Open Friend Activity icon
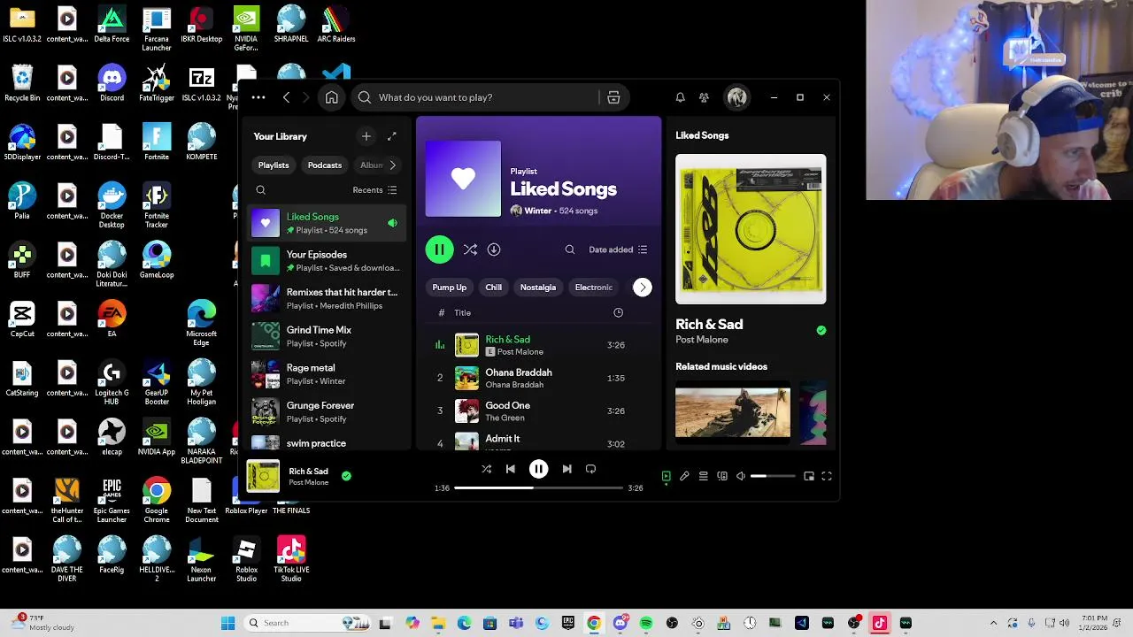 point(704,97)
